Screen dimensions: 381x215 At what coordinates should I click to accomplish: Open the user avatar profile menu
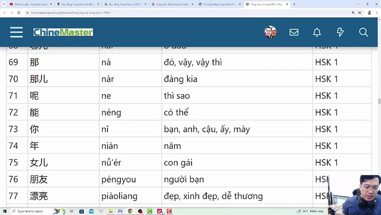coord(270,32)
